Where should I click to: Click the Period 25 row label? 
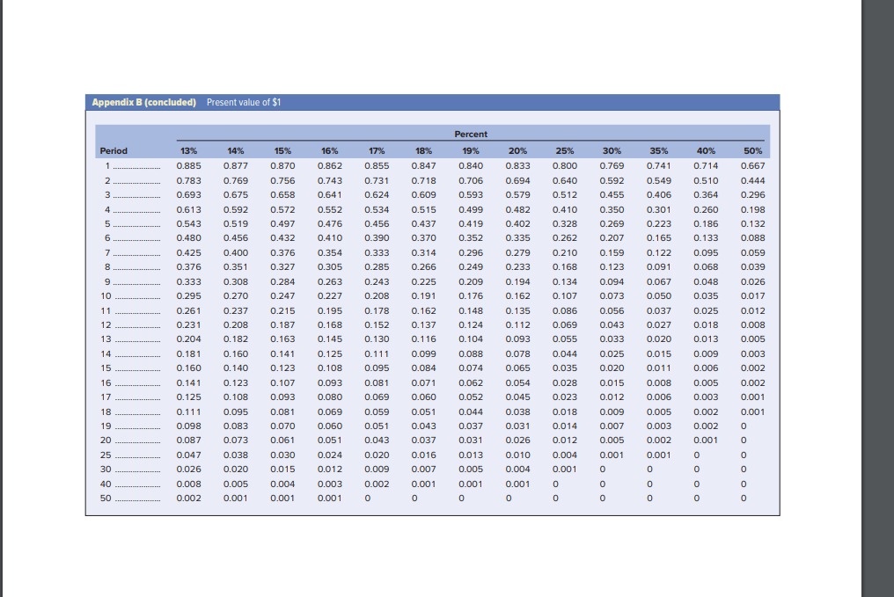[106, 455]
